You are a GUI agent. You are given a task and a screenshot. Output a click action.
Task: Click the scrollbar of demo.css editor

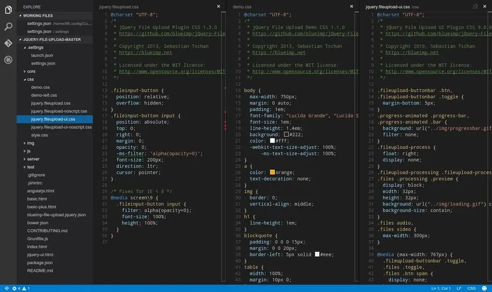point(357,147)
